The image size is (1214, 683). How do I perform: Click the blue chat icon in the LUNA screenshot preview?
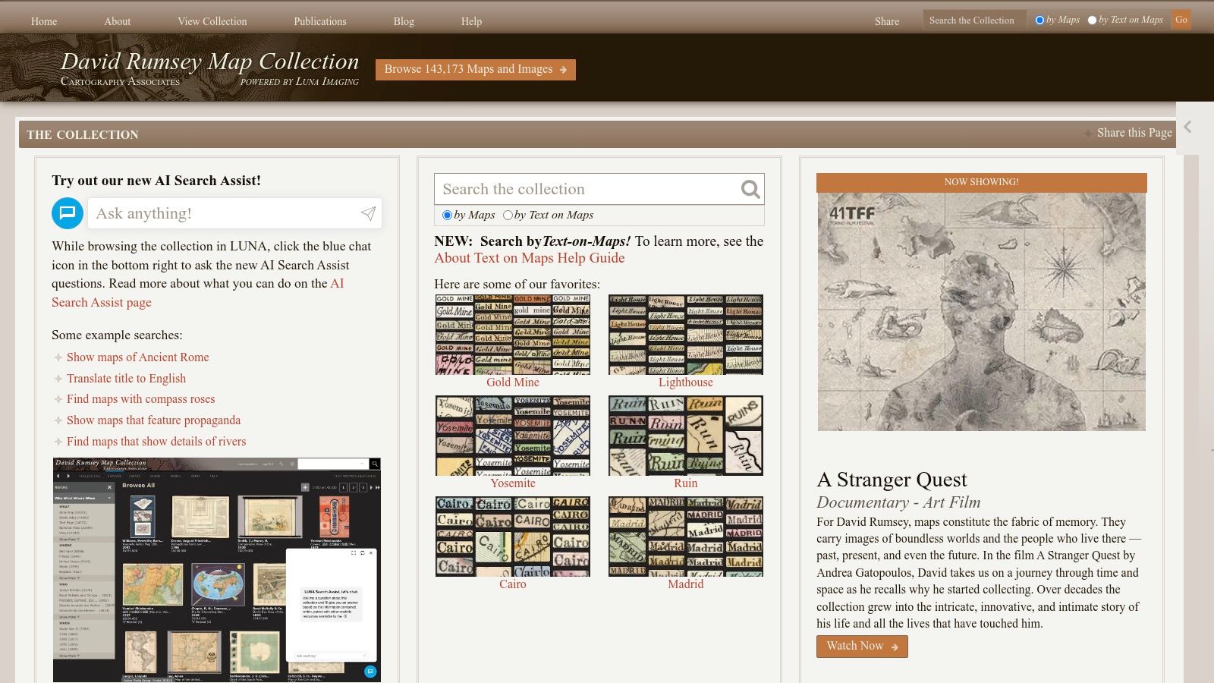tap(371, 671)
